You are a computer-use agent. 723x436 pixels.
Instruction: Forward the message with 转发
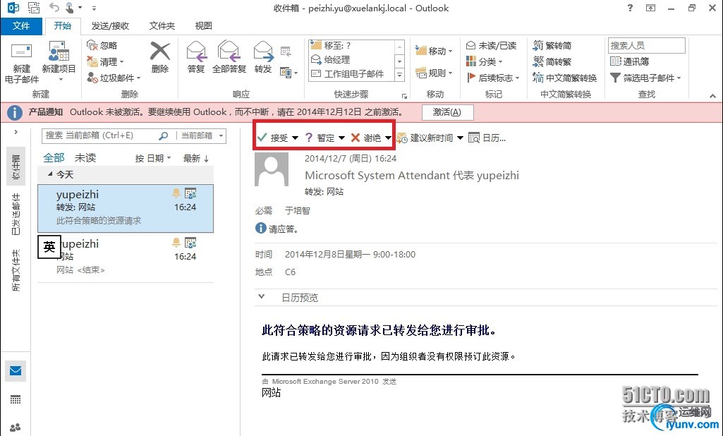[x=263, y=57]
